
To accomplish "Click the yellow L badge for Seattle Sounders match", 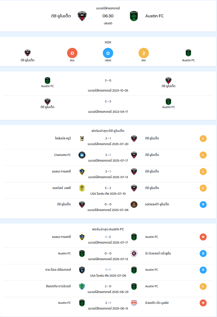I will [203, 286].
